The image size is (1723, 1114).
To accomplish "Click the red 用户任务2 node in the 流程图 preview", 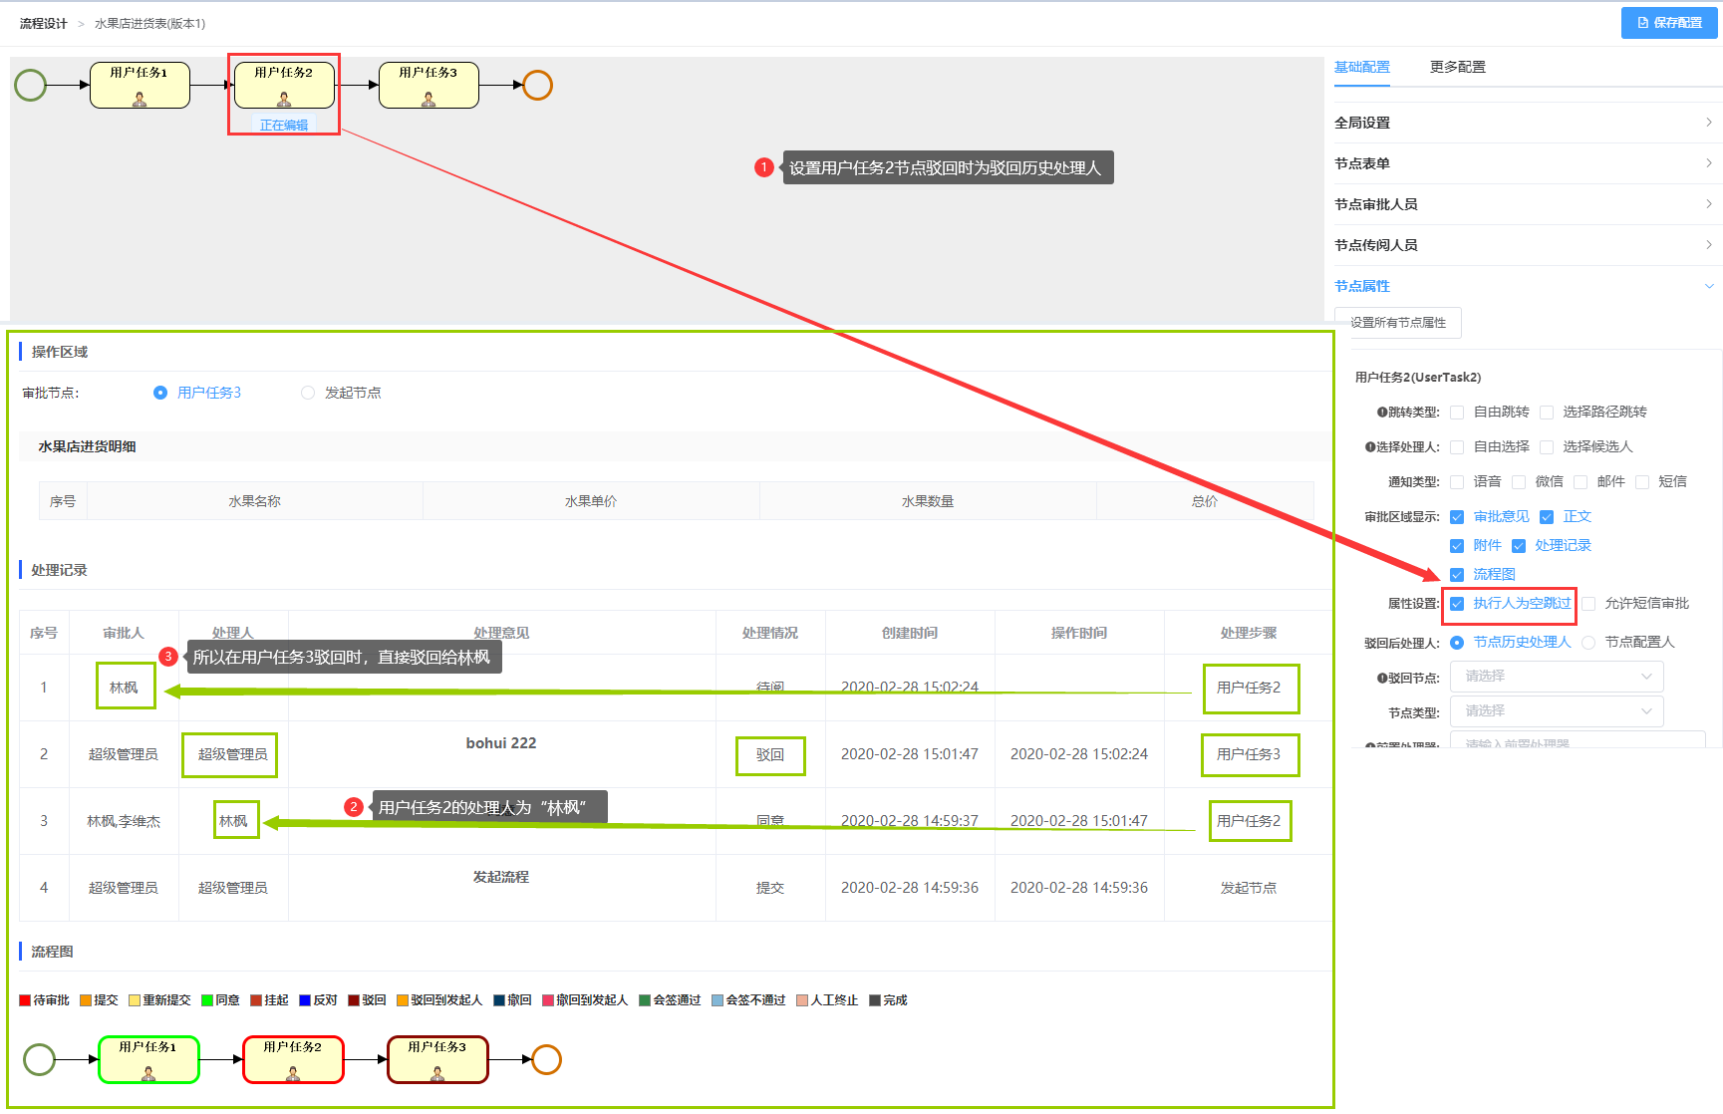I will coord(293,1059).
